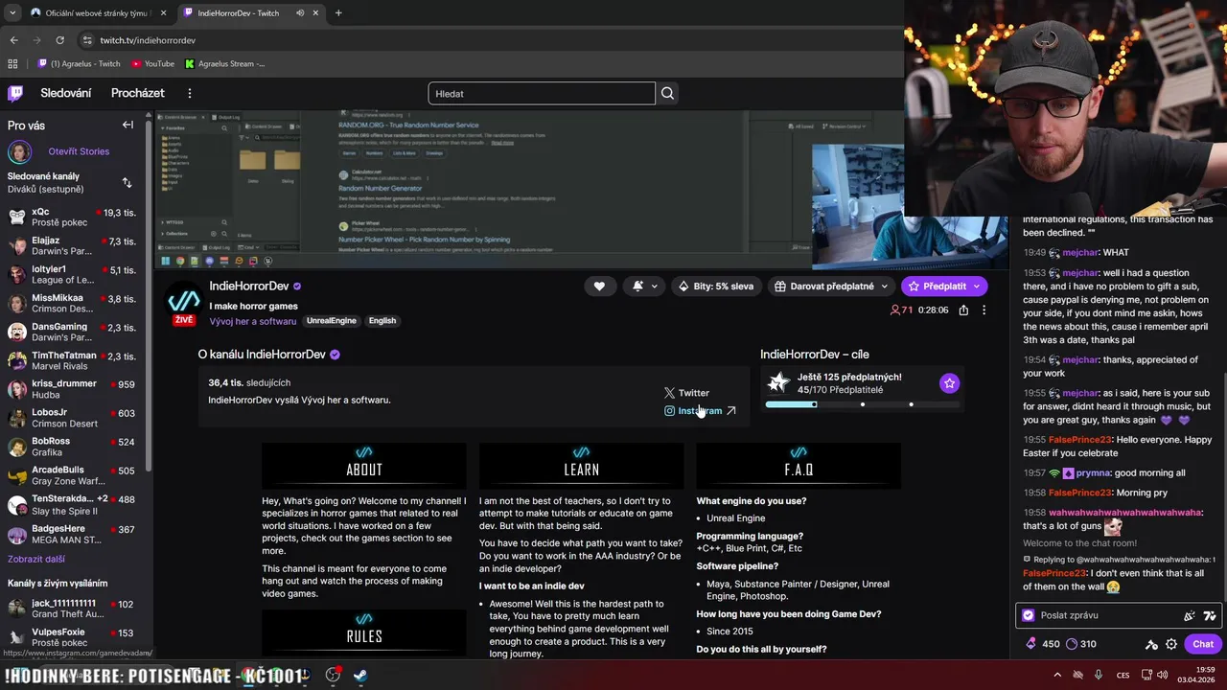Open the Agraelus - Twitch bookmark
The width and height of the screenshot is (1227, 690).
click(x=79, y=64)
